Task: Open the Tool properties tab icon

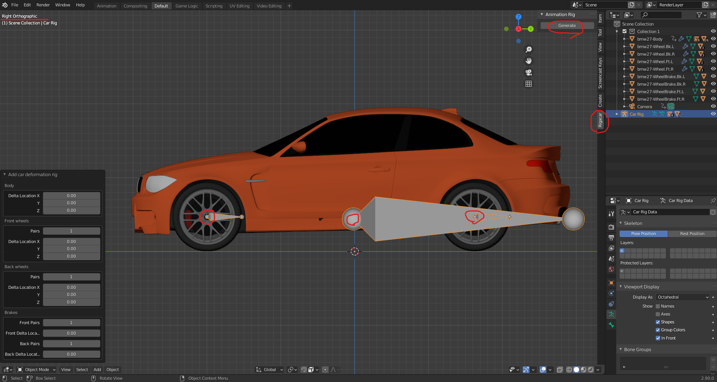Action: tap(611, 214)
